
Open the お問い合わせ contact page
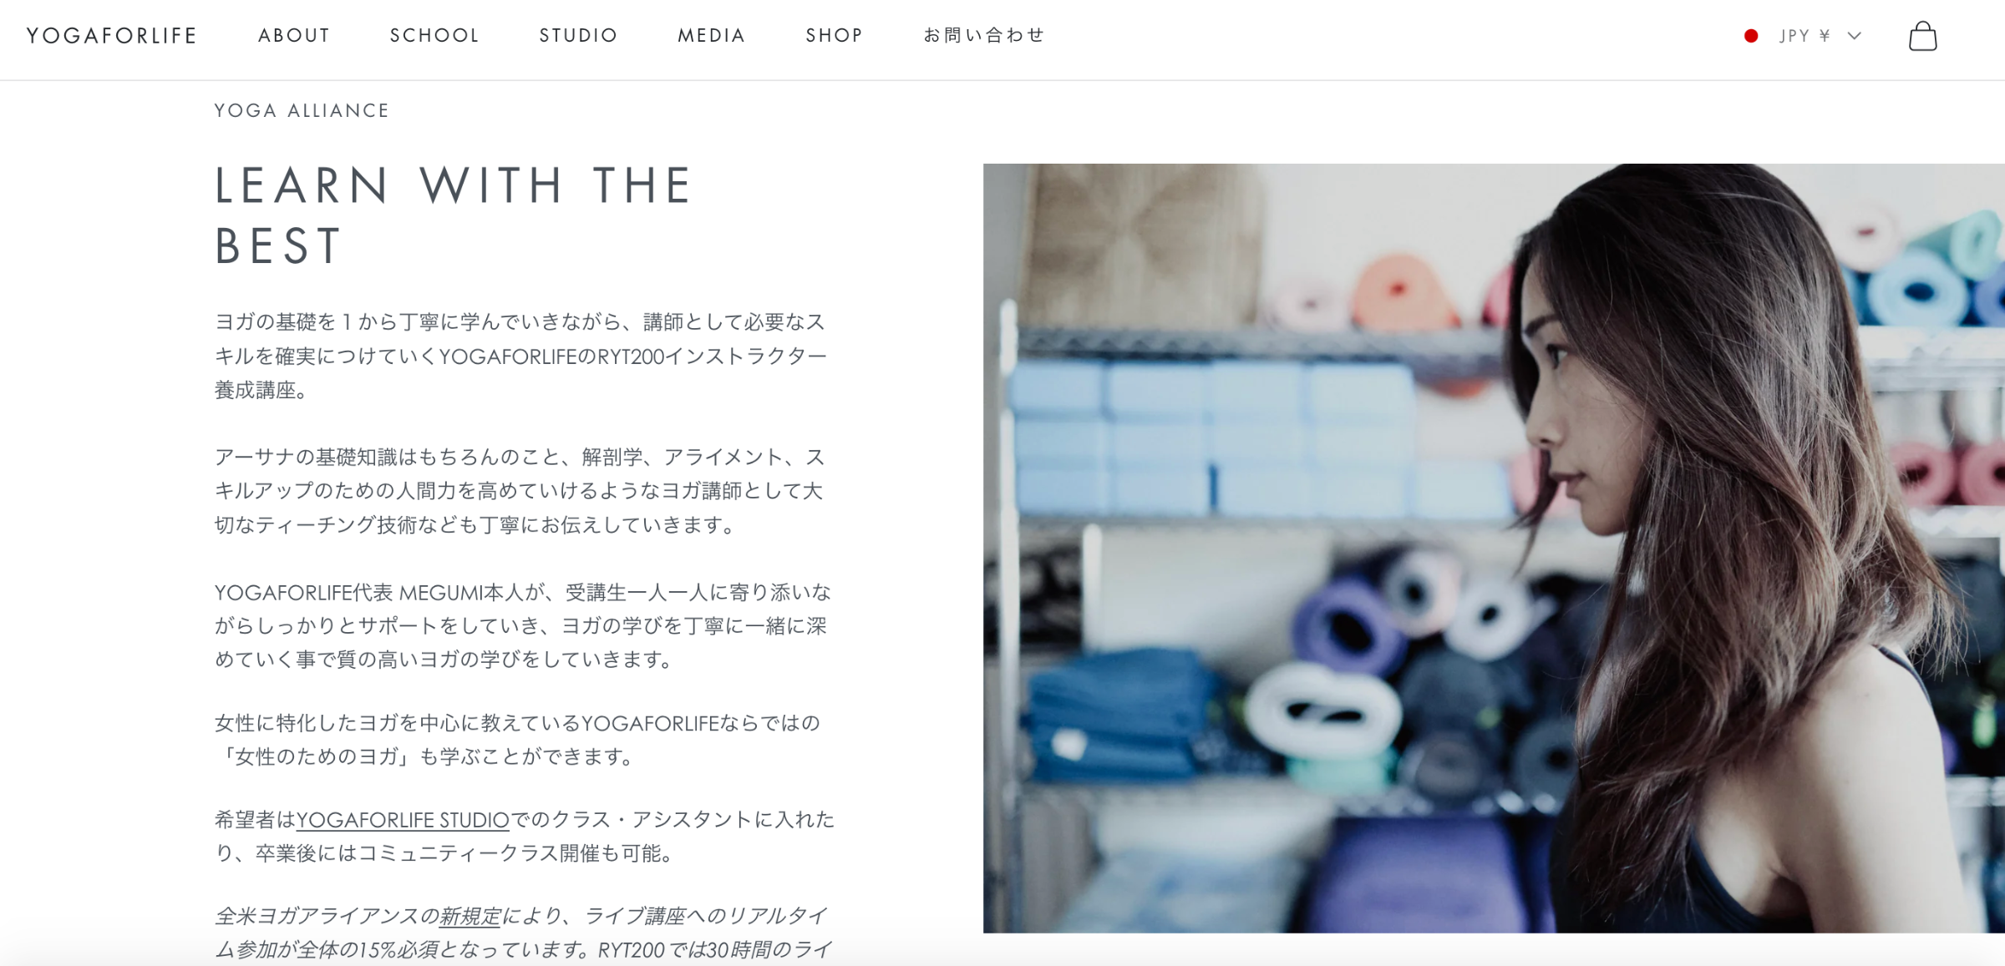tap(984, 35)
